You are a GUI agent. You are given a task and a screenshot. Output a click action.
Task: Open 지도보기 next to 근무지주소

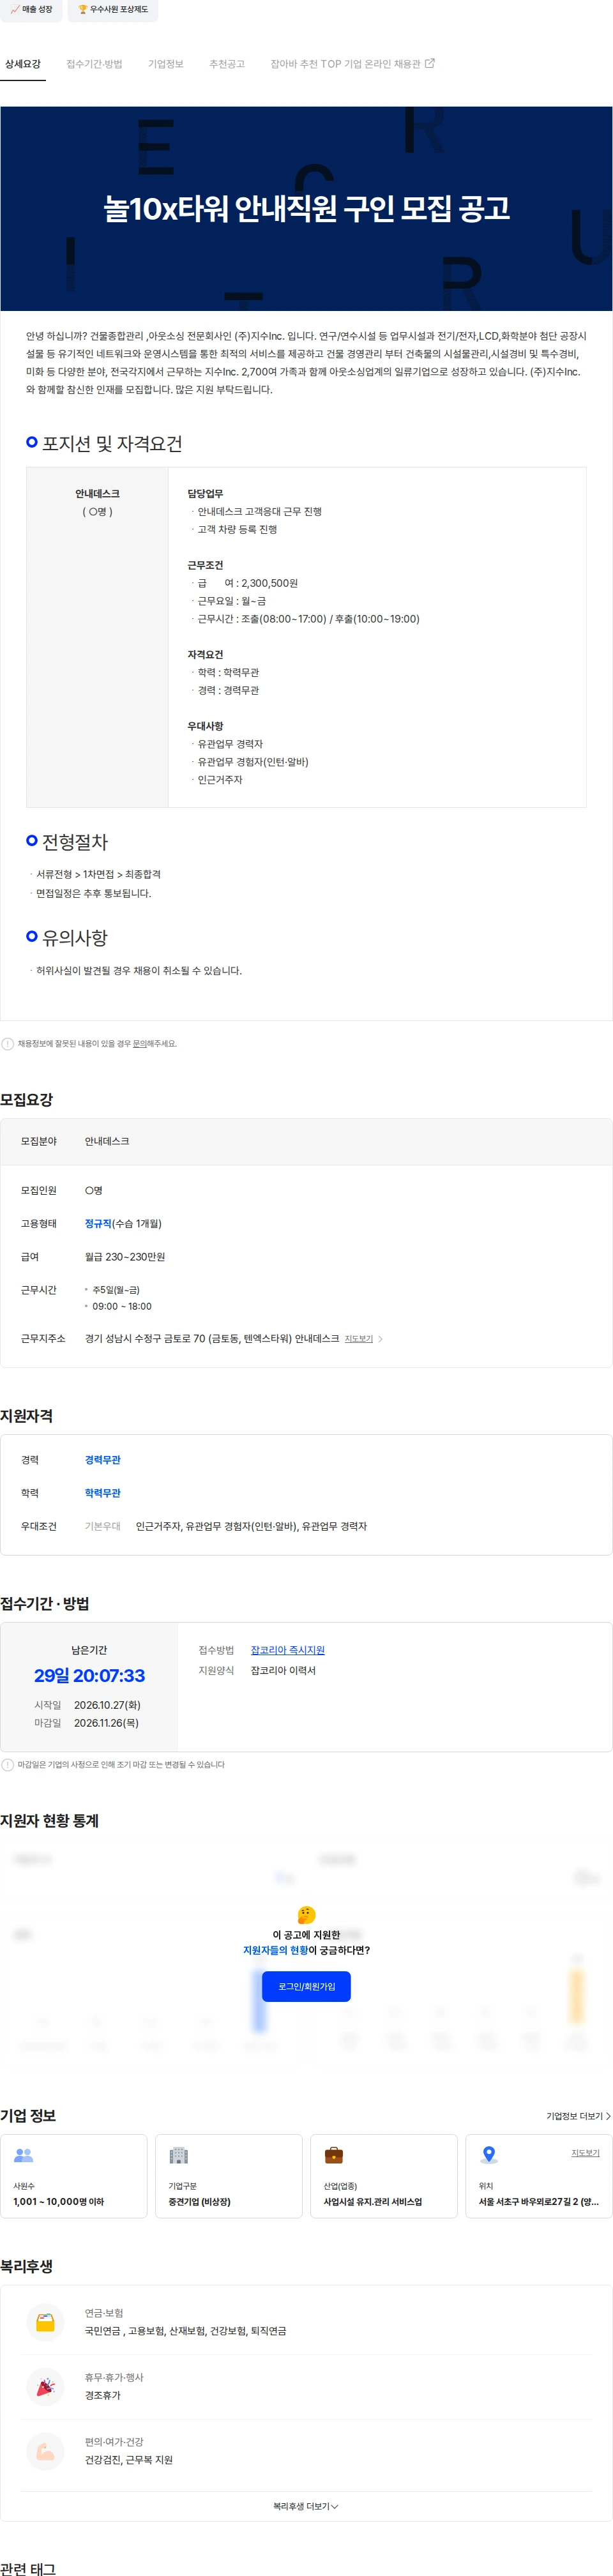pyautogui.click(x=358, y=1339)
